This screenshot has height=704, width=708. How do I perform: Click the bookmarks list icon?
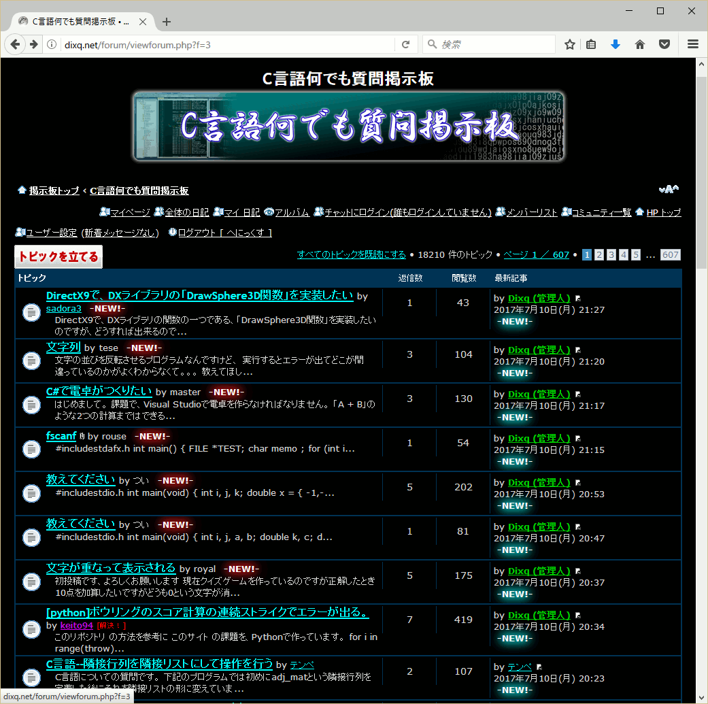point(591,44)
